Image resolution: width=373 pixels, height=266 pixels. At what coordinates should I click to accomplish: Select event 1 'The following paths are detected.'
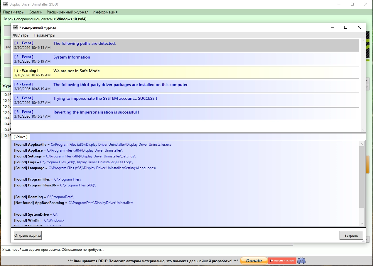point(186,45)
